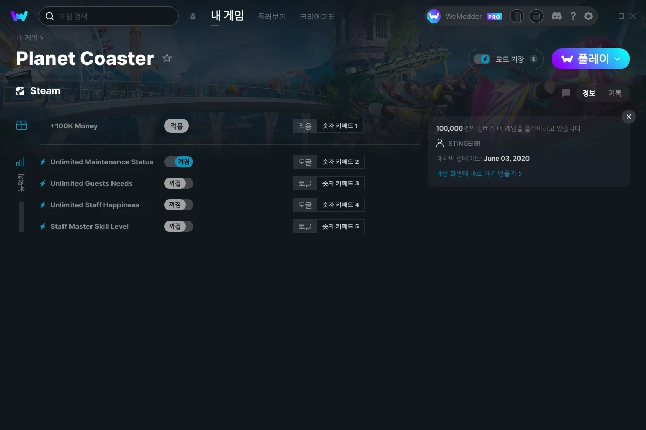Viewport: 646px width, 430px height.
Task: Enable Unlimited Staff Happiness toggle
Action: click(x=179, y=205)
